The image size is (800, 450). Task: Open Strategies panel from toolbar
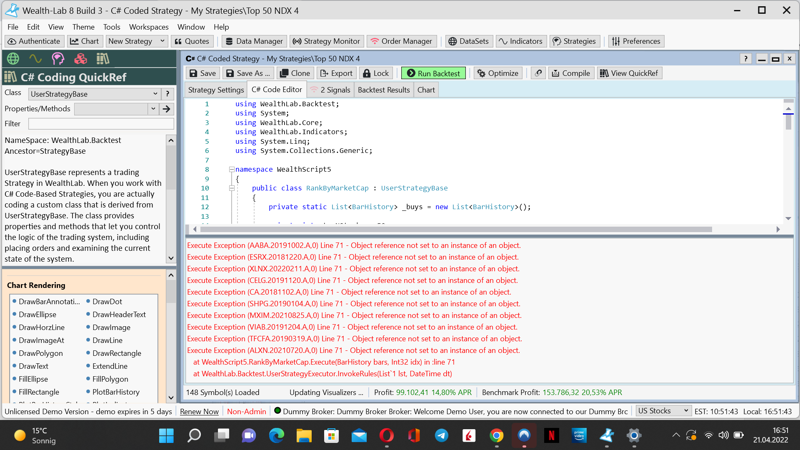tap(575, 41)
